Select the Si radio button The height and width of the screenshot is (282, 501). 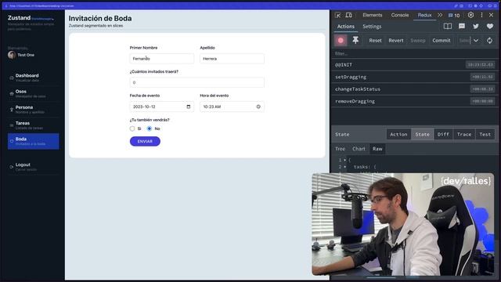point(132,128)
